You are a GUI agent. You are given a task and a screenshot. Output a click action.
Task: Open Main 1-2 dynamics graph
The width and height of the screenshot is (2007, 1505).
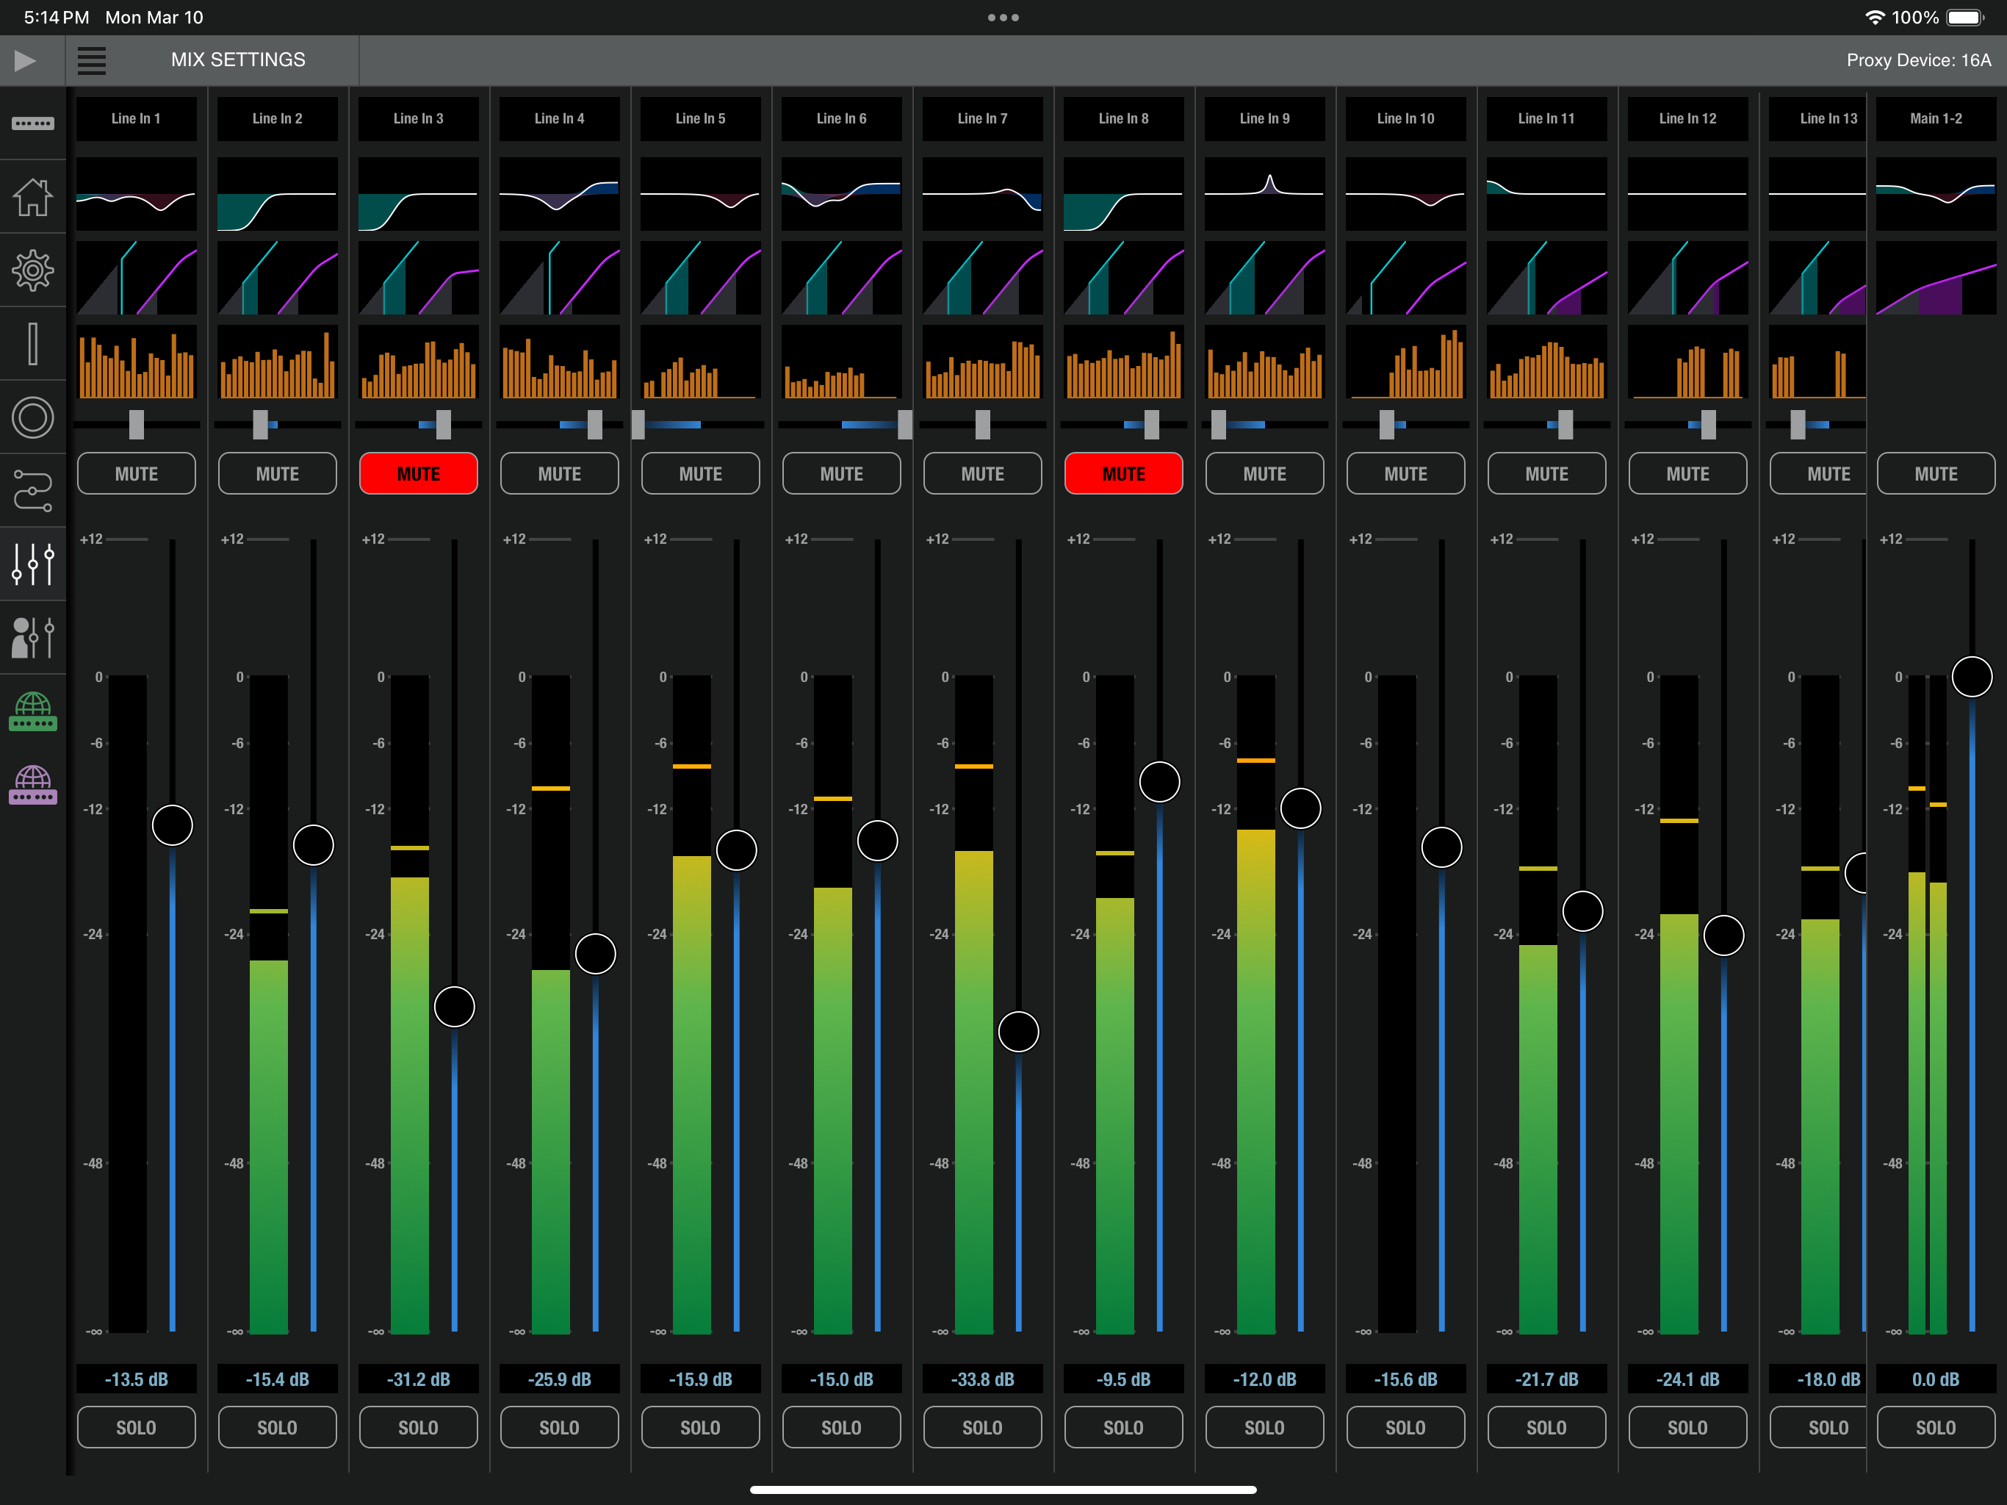[x=1936, y=278]
